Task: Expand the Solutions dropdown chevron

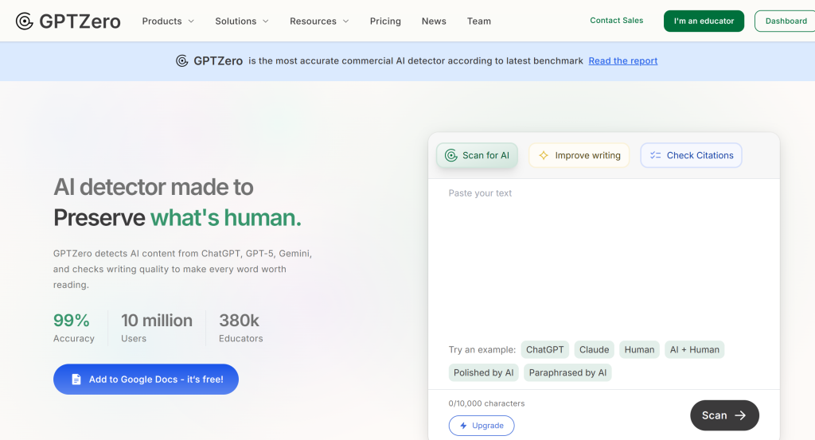Action: pyautogui.click(x=266, y=21)
